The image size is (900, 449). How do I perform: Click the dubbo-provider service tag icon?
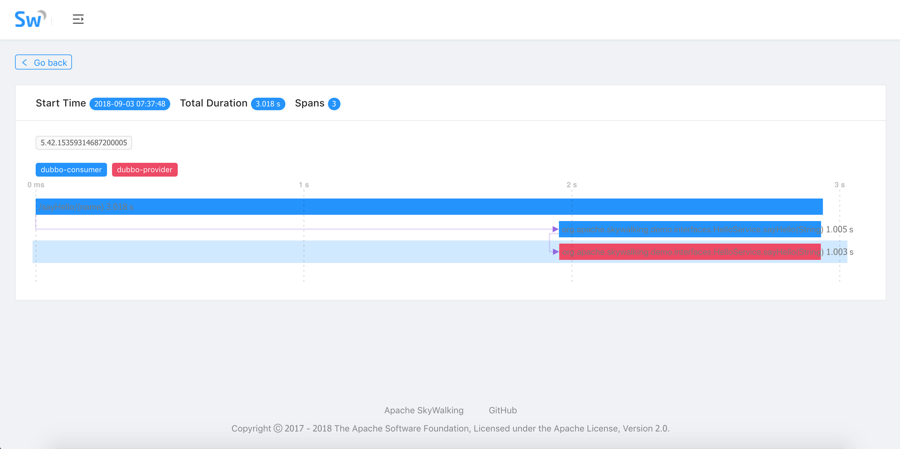coord(145,169)
